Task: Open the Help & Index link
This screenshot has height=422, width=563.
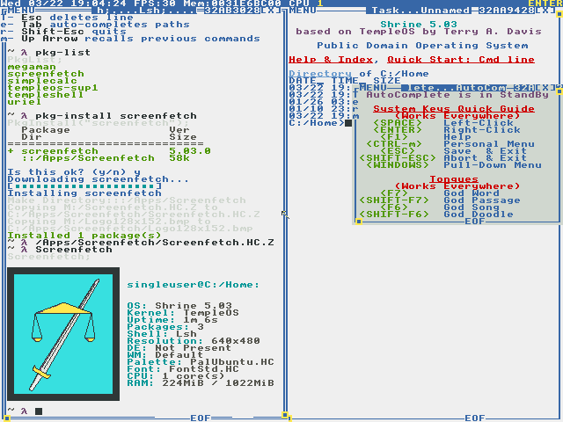Action: [331, 60]
